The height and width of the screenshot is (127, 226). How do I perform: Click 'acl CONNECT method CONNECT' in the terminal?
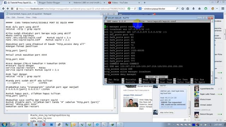[121, 64]
